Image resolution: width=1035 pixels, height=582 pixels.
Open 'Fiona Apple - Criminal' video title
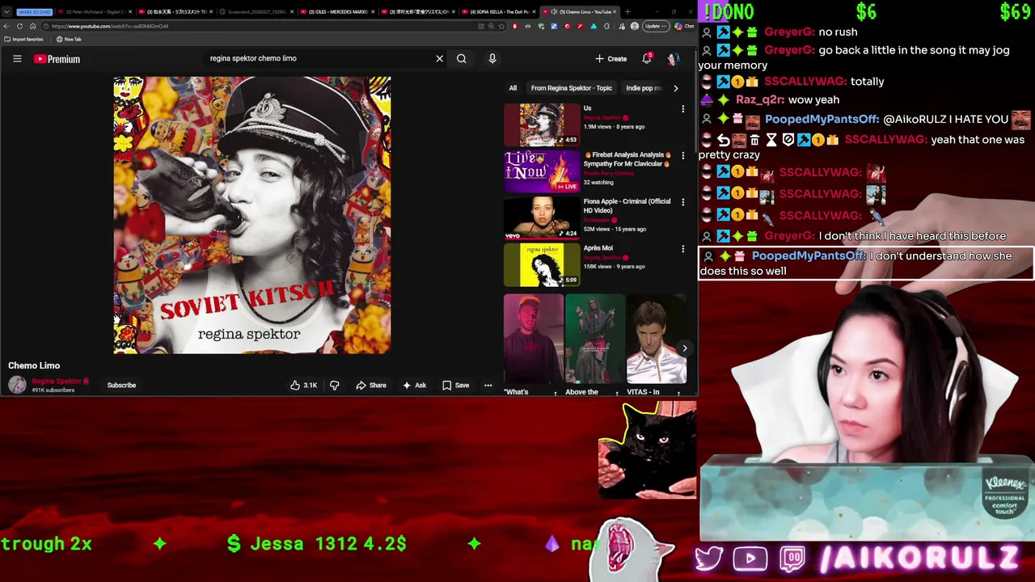tap(627, 205)
